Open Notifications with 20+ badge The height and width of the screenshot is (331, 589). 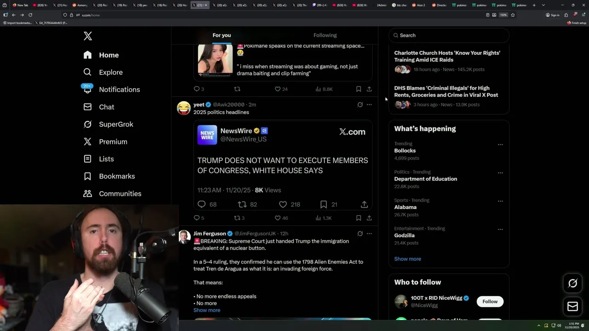click(111, 90)
